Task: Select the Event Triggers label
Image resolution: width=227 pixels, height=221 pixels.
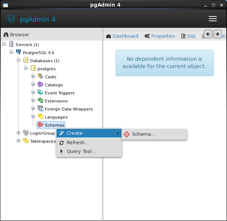Action: (59, 93)
